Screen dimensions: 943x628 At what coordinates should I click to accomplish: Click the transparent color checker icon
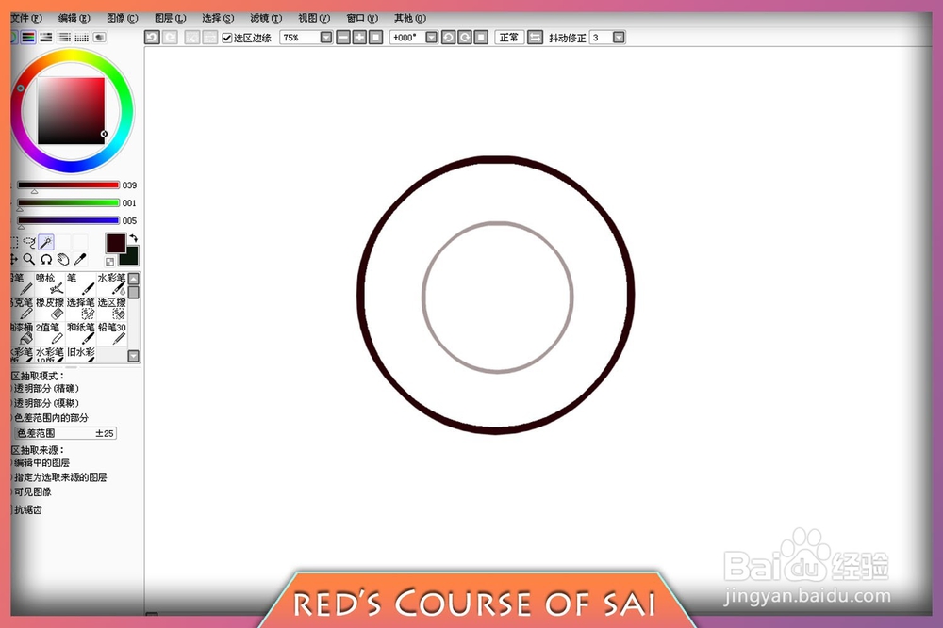pyautogui.click(x=109, y=261)
